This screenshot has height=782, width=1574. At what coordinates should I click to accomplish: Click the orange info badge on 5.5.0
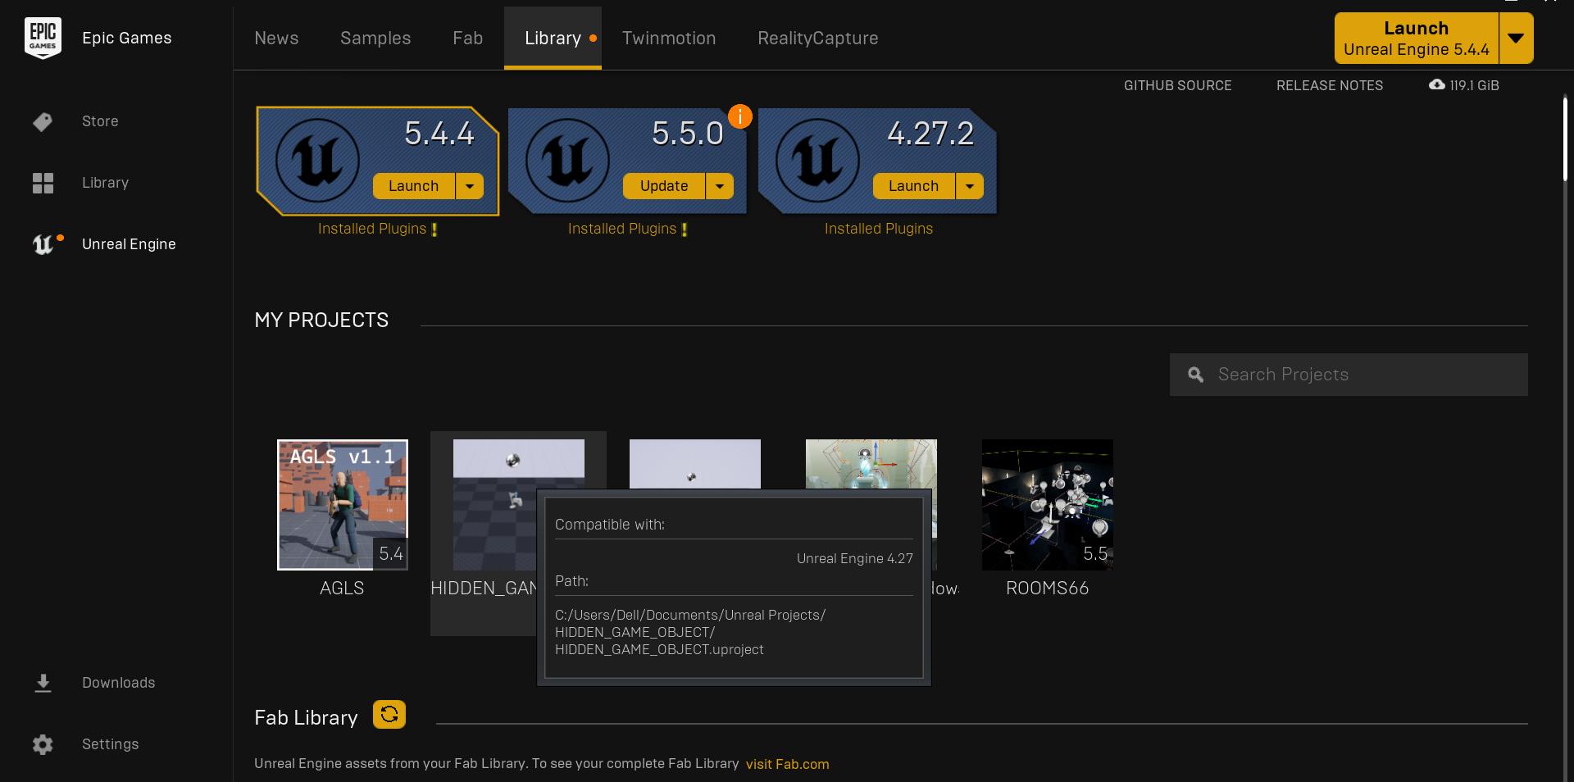coord(740,116)
